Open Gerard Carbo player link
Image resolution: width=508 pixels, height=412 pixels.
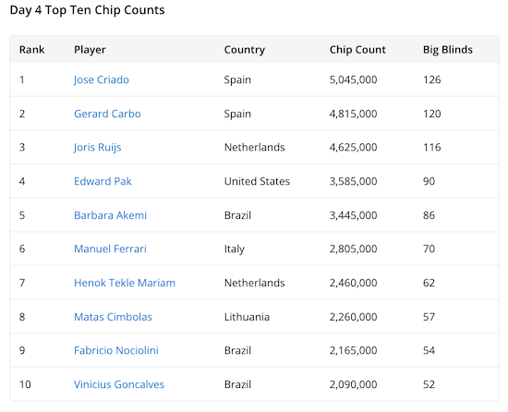(x=107, y=114)
